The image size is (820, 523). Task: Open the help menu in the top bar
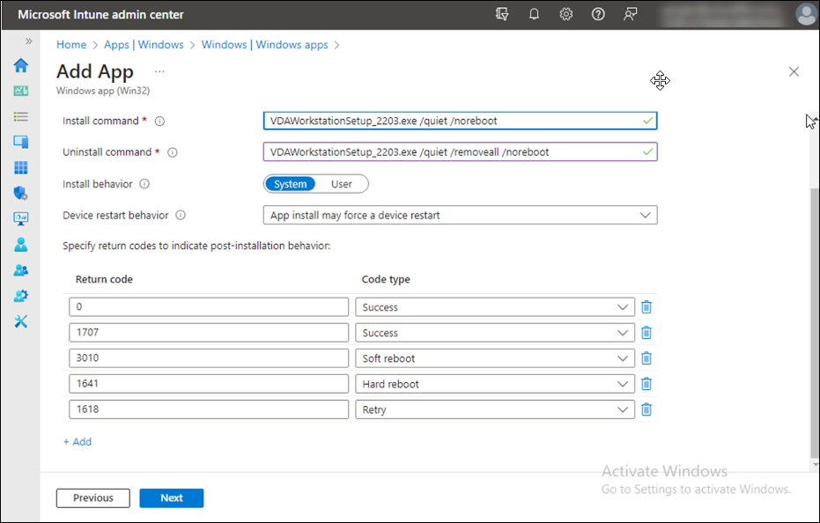tap(598, 14)
